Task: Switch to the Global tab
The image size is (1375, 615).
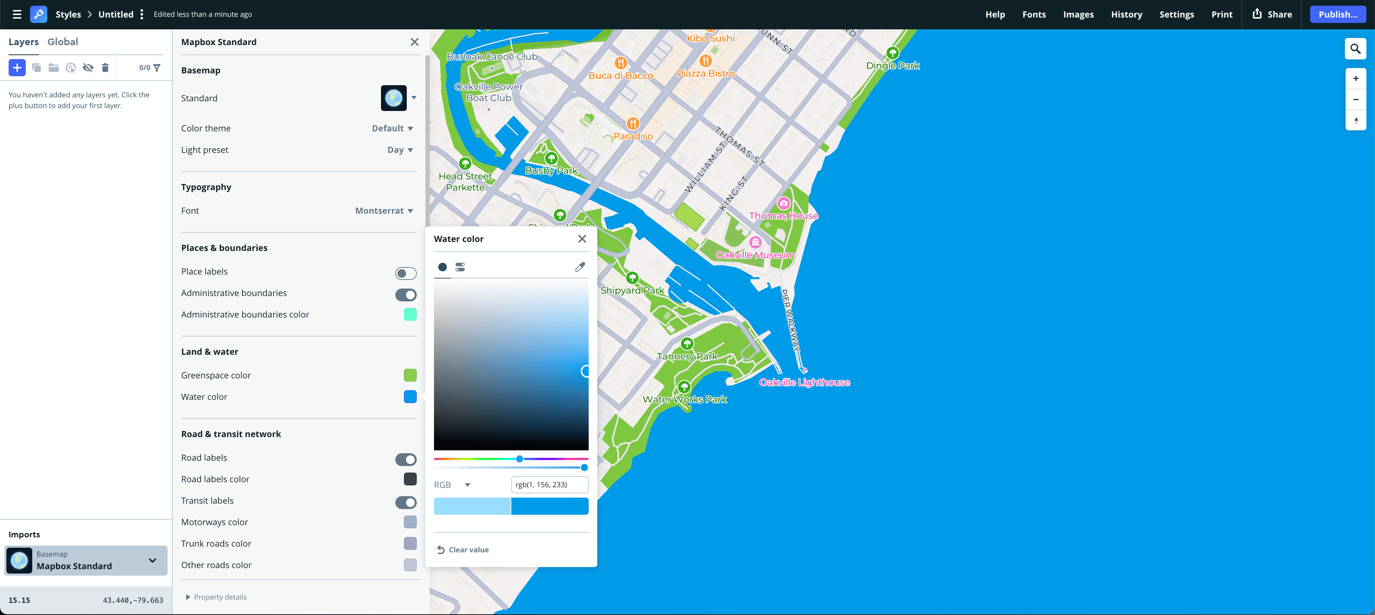Action: pyautogui.click(x=63, y=41)
